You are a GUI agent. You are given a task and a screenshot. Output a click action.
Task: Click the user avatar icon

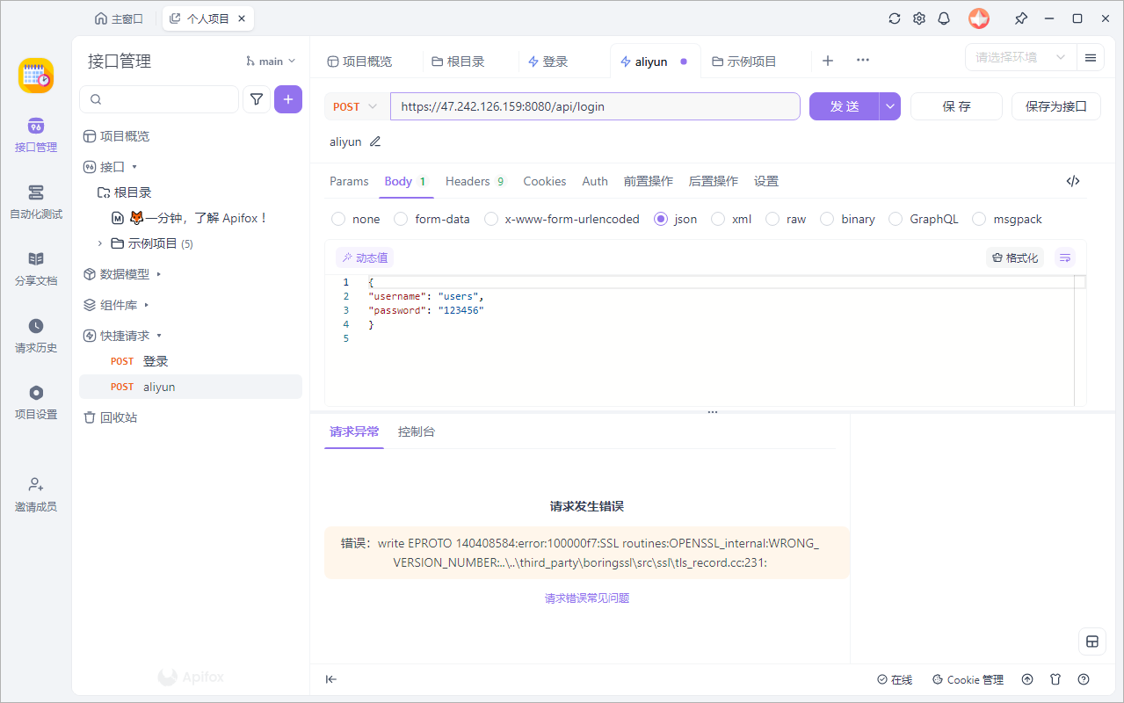tap(979, 18)
